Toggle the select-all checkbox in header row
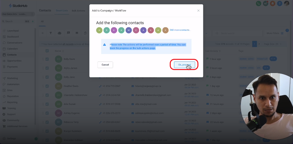Viewport: 293px width, 144px height. [x=47, y=51]
